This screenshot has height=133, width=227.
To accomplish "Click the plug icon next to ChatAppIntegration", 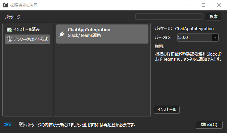I will click(62, 34).
